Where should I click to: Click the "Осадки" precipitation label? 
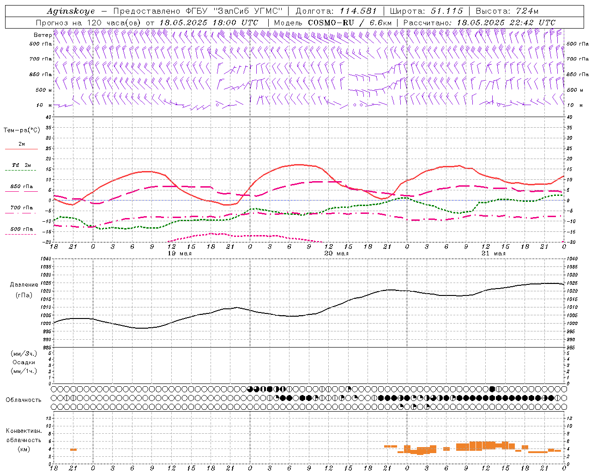(24, 362)
